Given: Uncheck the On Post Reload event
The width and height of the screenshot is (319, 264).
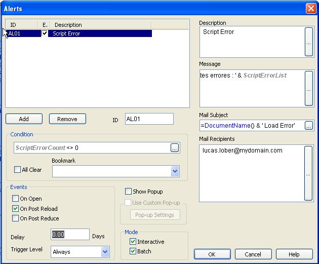Looking at the screenshot, I should pyautogui.click(x=15, y=208).
